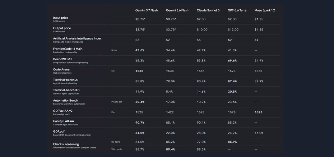Click Terminal-bench 2.1 score 87.4%
The height and width of the screenshot is (157, 334).
(232, 81)
